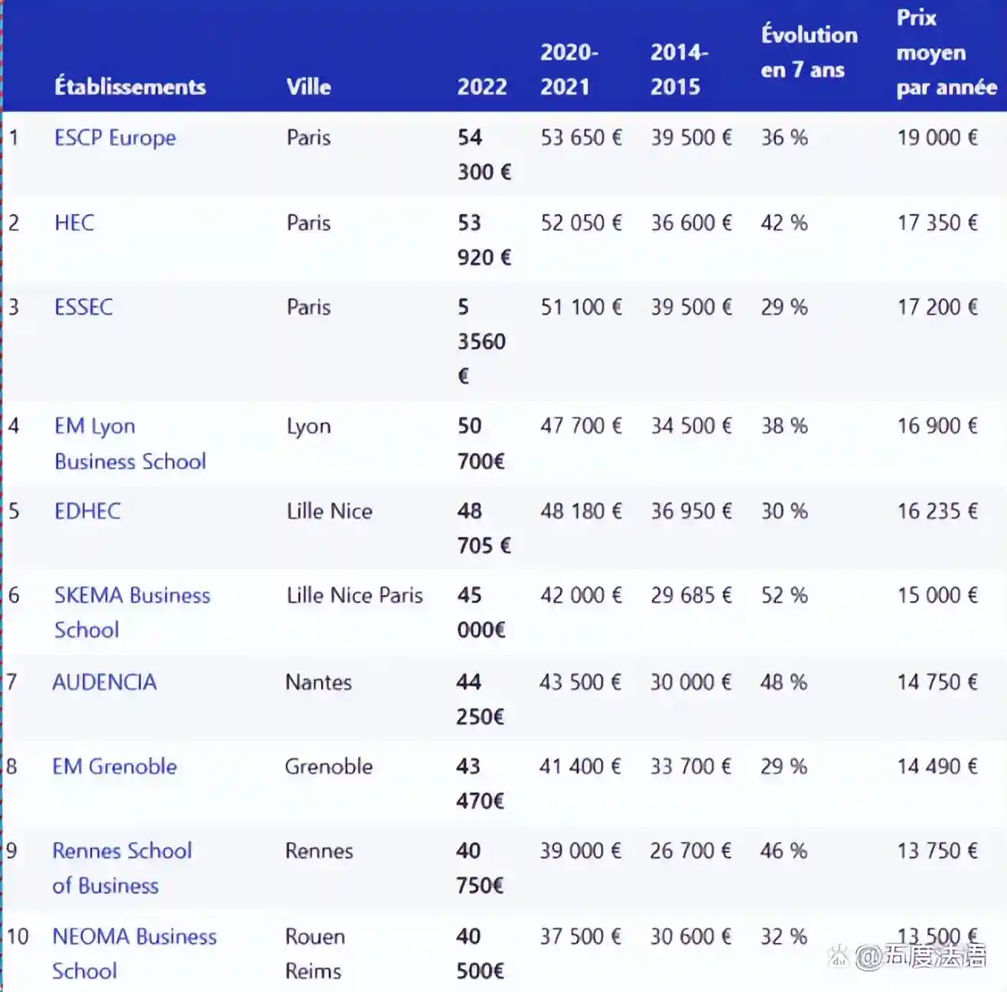1007x992 pixels.
Task: Click the 2022 column header
Action: (481, 86)
